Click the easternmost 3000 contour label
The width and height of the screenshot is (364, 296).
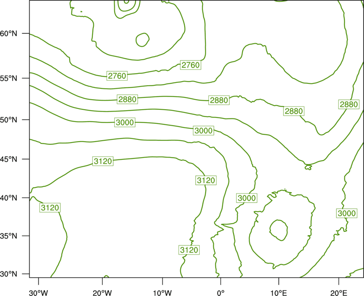pos(347,213)
